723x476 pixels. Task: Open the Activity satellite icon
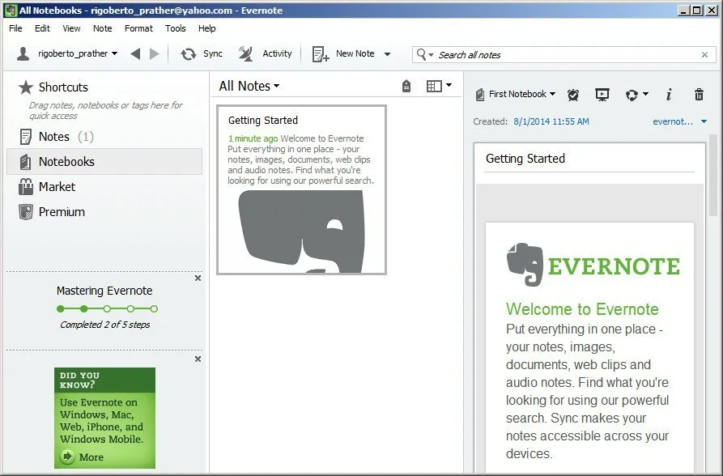point(245,54)
